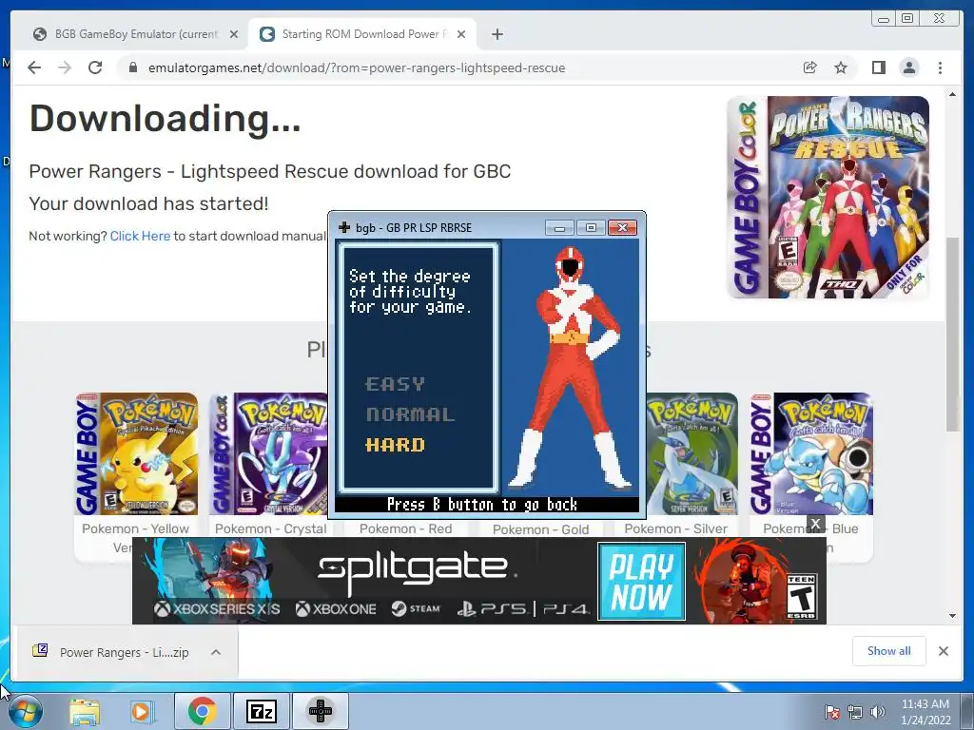Open the Windows Start menu
The image size is (974, 730).
pos(25,711)
